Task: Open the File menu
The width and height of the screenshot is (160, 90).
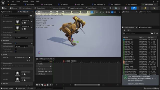Action: click(x=8, y=1)
